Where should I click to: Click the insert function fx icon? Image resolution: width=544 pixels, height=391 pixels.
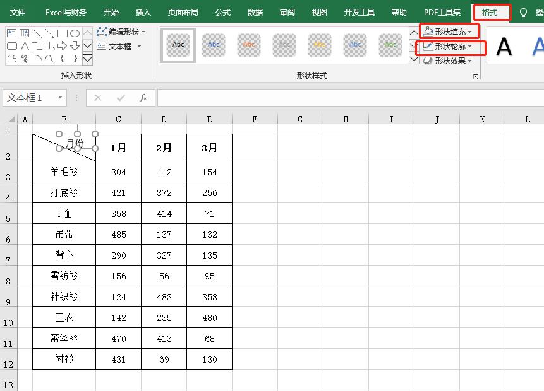[143, 98]
